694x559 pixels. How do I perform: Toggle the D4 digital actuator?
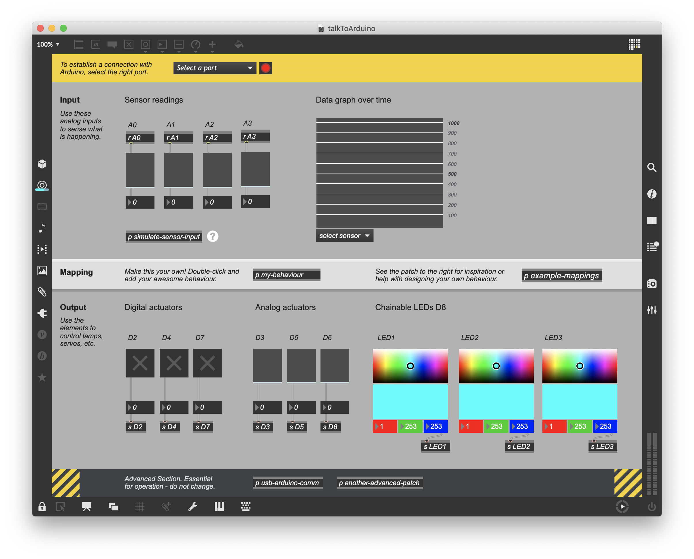pyautogui.click(x=174, y=363)
